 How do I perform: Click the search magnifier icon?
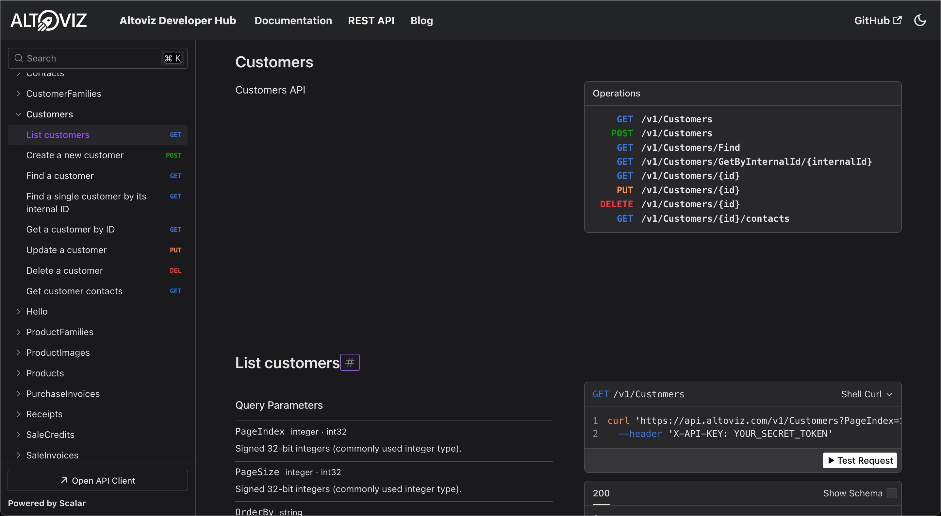19,58
